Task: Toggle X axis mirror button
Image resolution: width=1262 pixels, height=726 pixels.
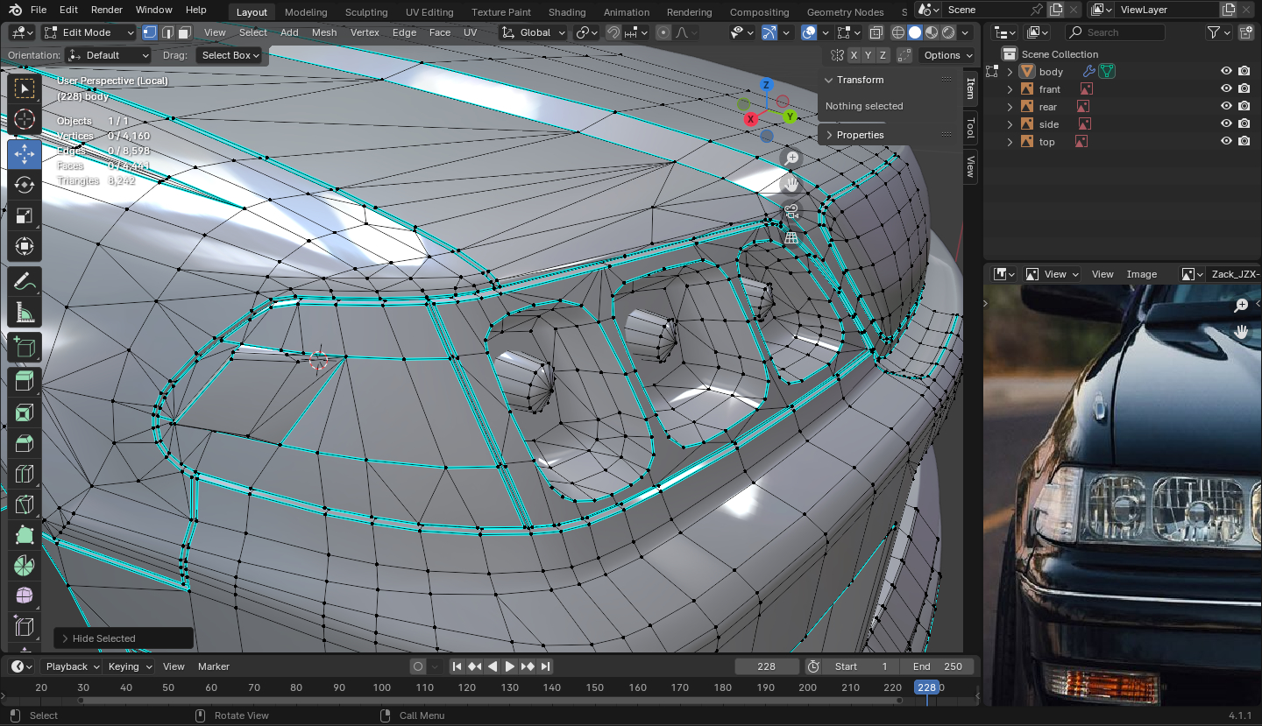Action: point(854,55)
